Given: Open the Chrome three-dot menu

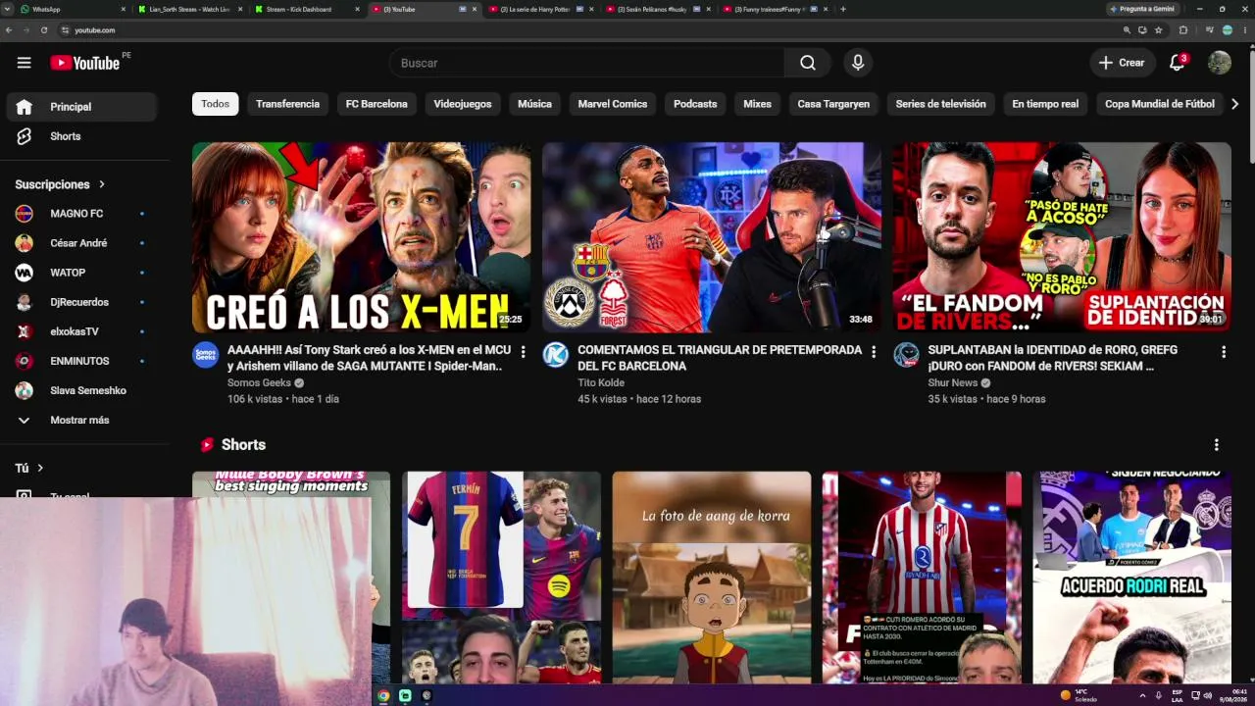Looking at the screenshot, I should point(1245,30).
